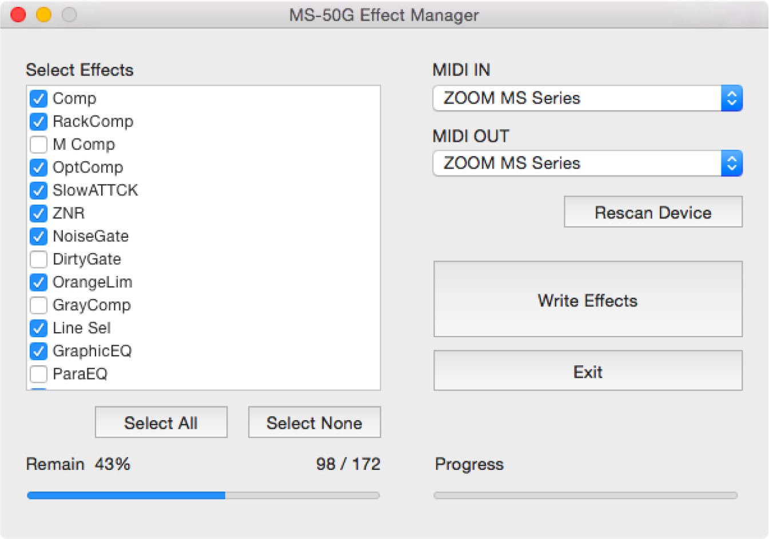This screenshot has width=769, height=539.
Task: Uncheck the Comp effect
Action: click(38, 98)
